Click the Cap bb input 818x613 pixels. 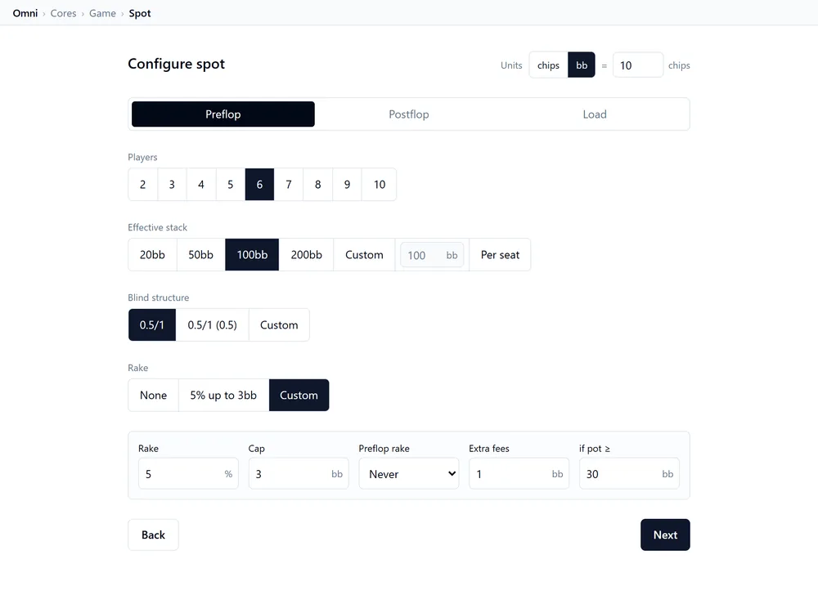pos(299,474)
